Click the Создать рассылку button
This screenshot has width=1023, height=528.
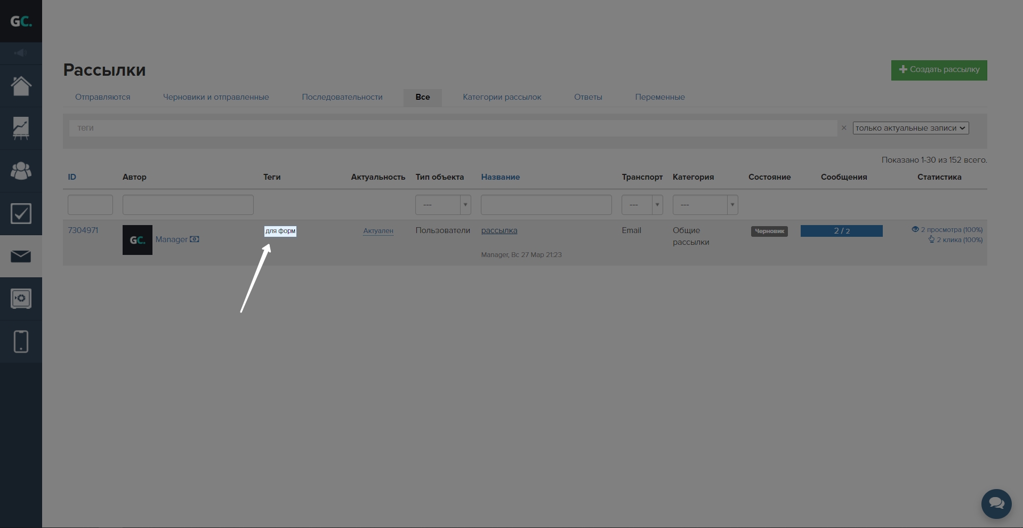tap(939, 70)
